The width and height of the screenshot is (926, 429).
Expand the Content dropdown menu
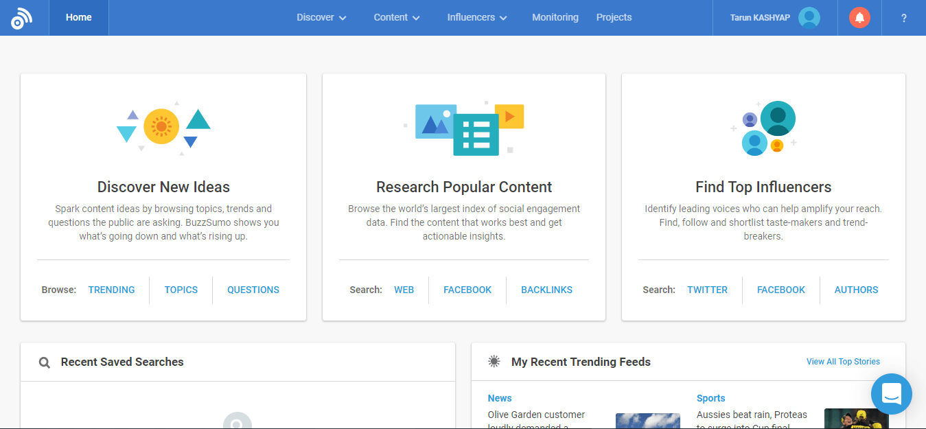pos(397,18)
